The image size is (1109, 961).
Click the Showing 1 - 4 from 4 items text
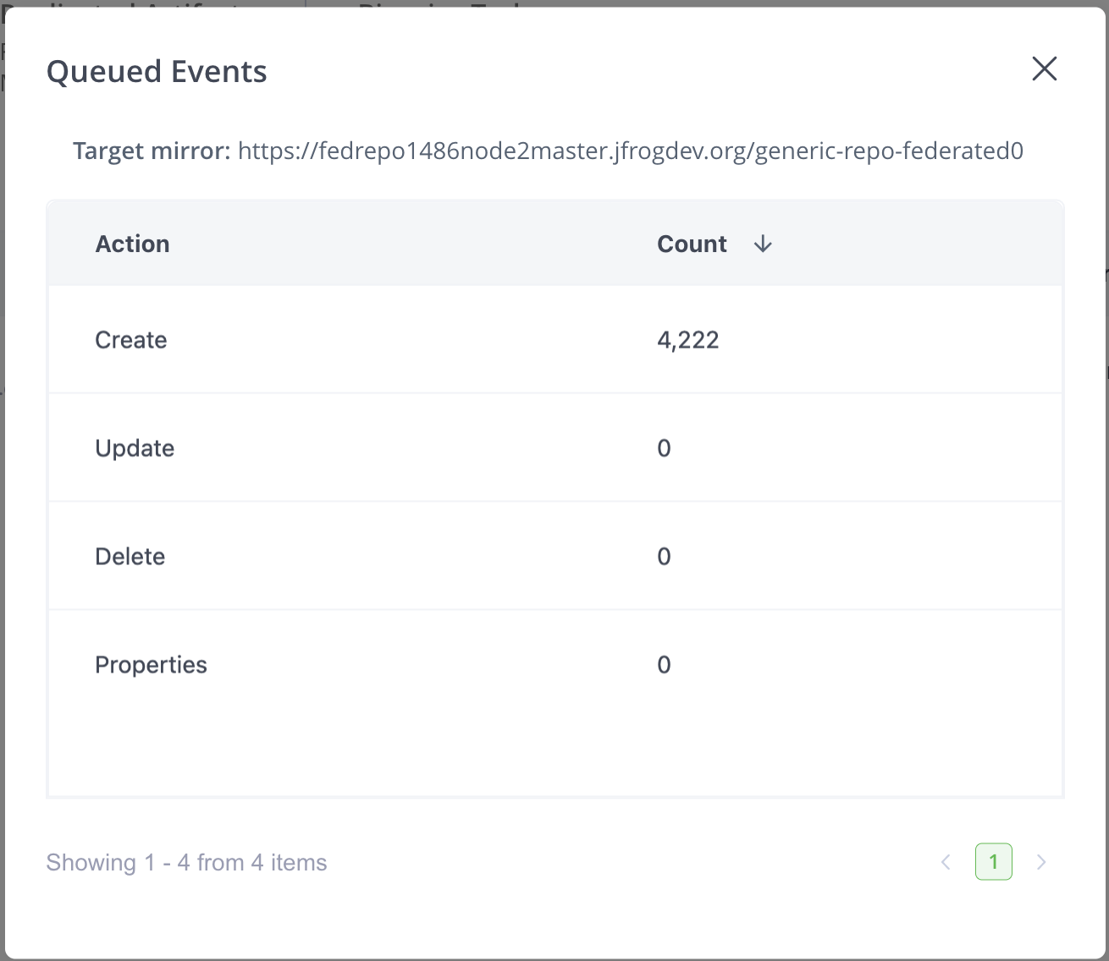(186, 863)
